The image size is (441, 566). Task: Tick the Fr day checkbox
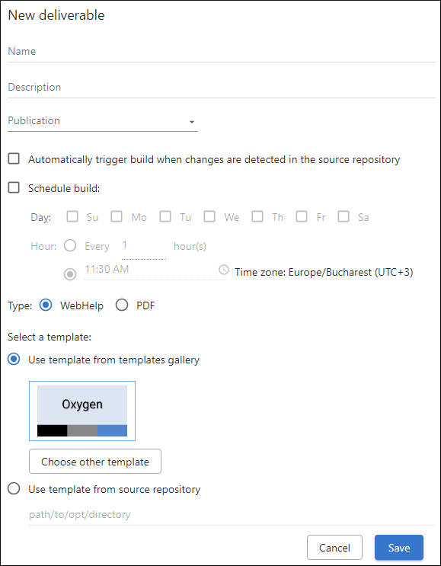click(x=302, y=216)
